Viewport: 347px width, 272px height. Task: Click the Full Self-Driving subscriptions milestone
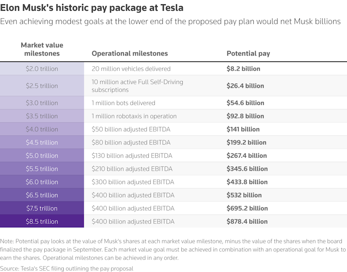point(137,86)
